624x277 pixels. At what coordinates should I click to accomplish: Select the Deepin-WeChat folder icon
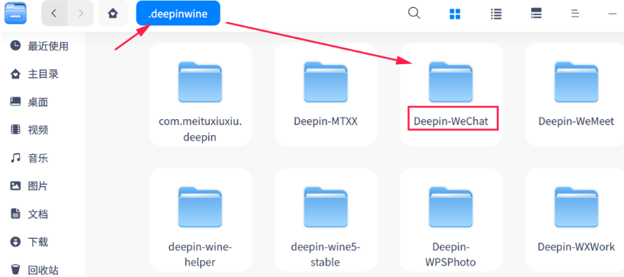click(451, 82)
